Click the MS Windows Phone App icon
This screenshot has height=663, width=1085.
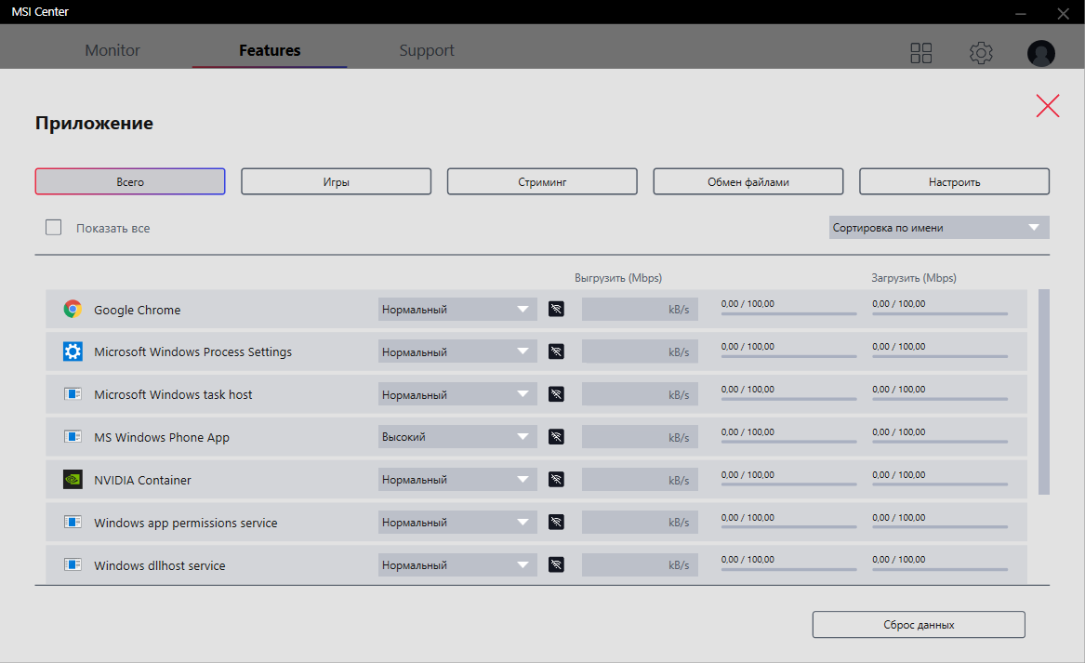[x=73, y=437]
